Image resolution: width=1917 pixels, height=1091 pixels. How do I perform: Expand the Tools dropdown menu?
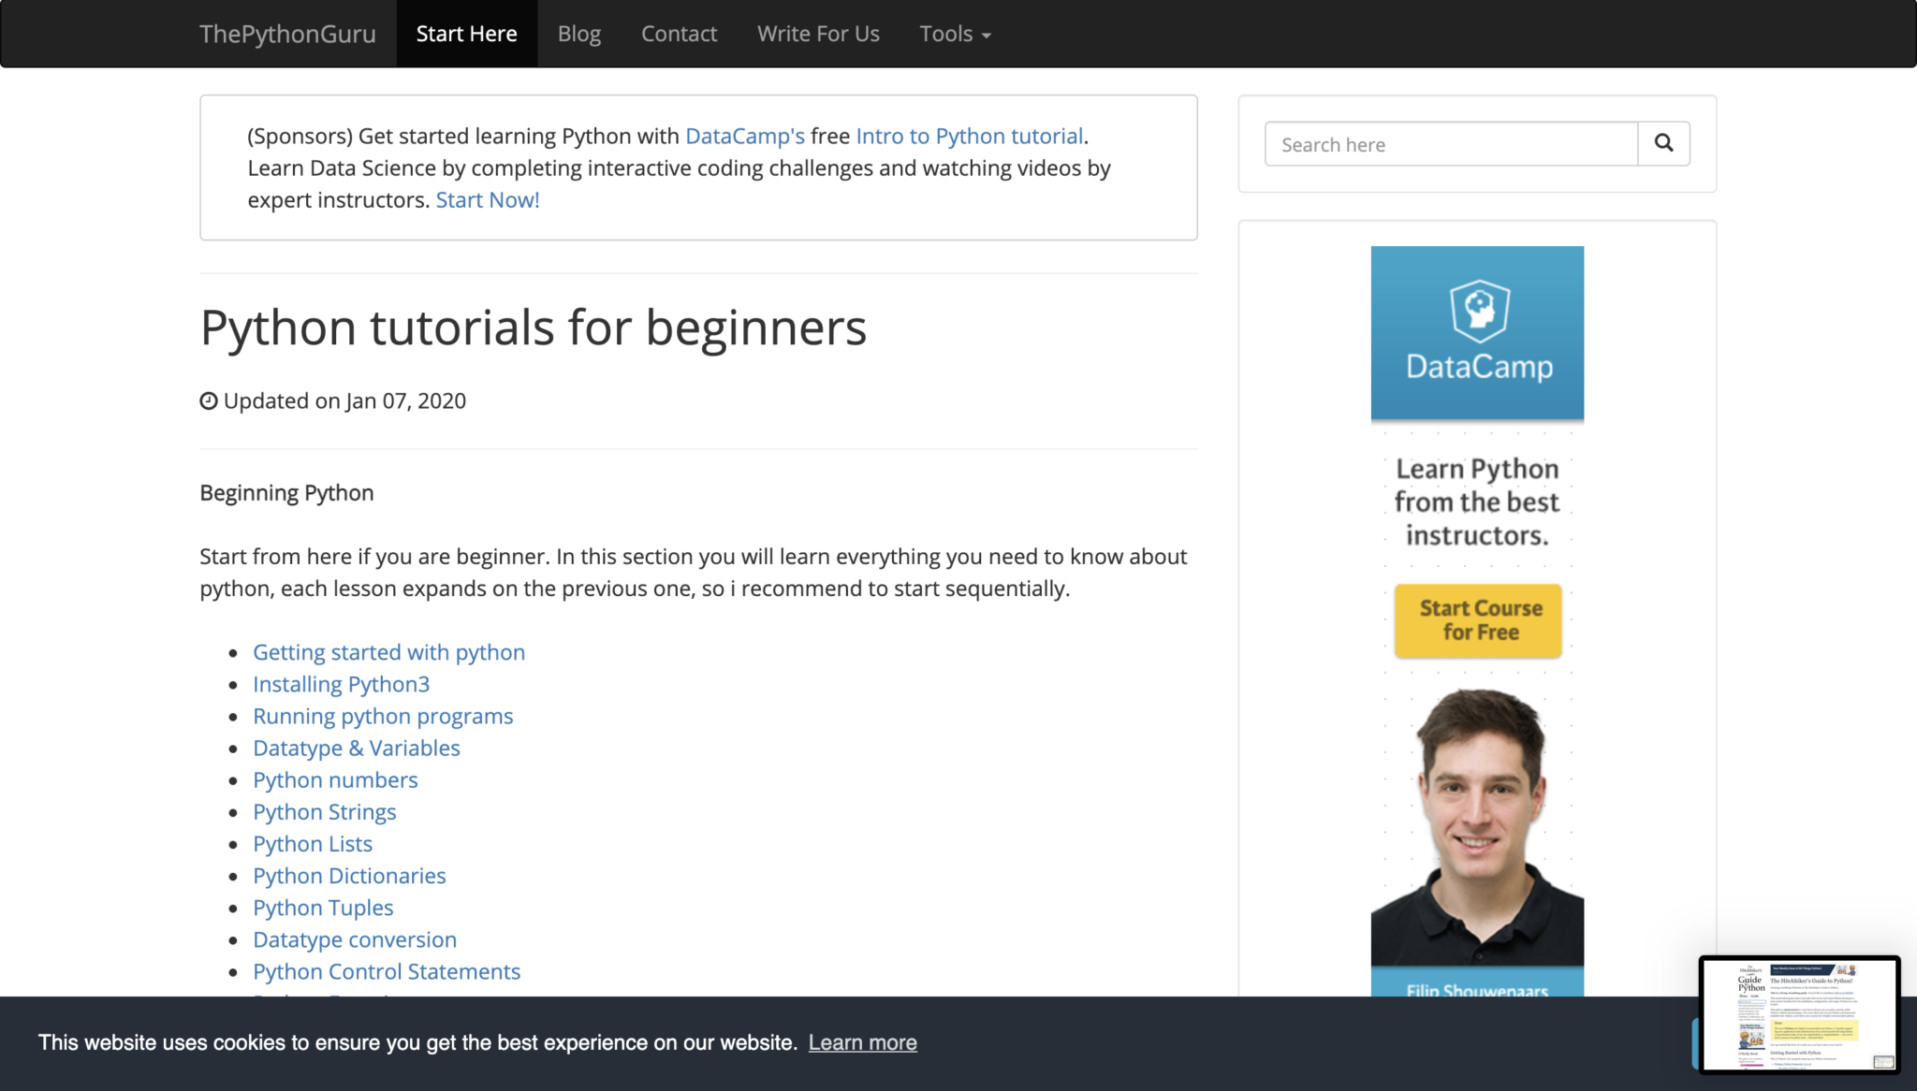click(x=955, y=34)
